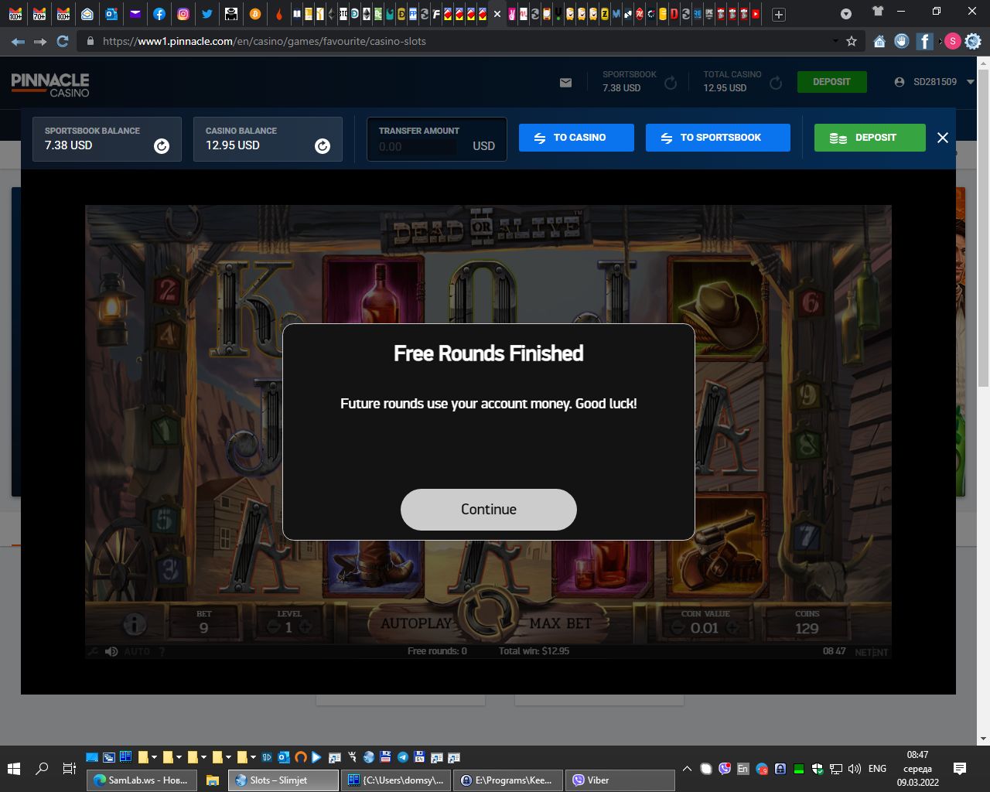Click the TO SPORTSBOOK transfer button
This screenshot has height=792, width=990.
[718, 138]
